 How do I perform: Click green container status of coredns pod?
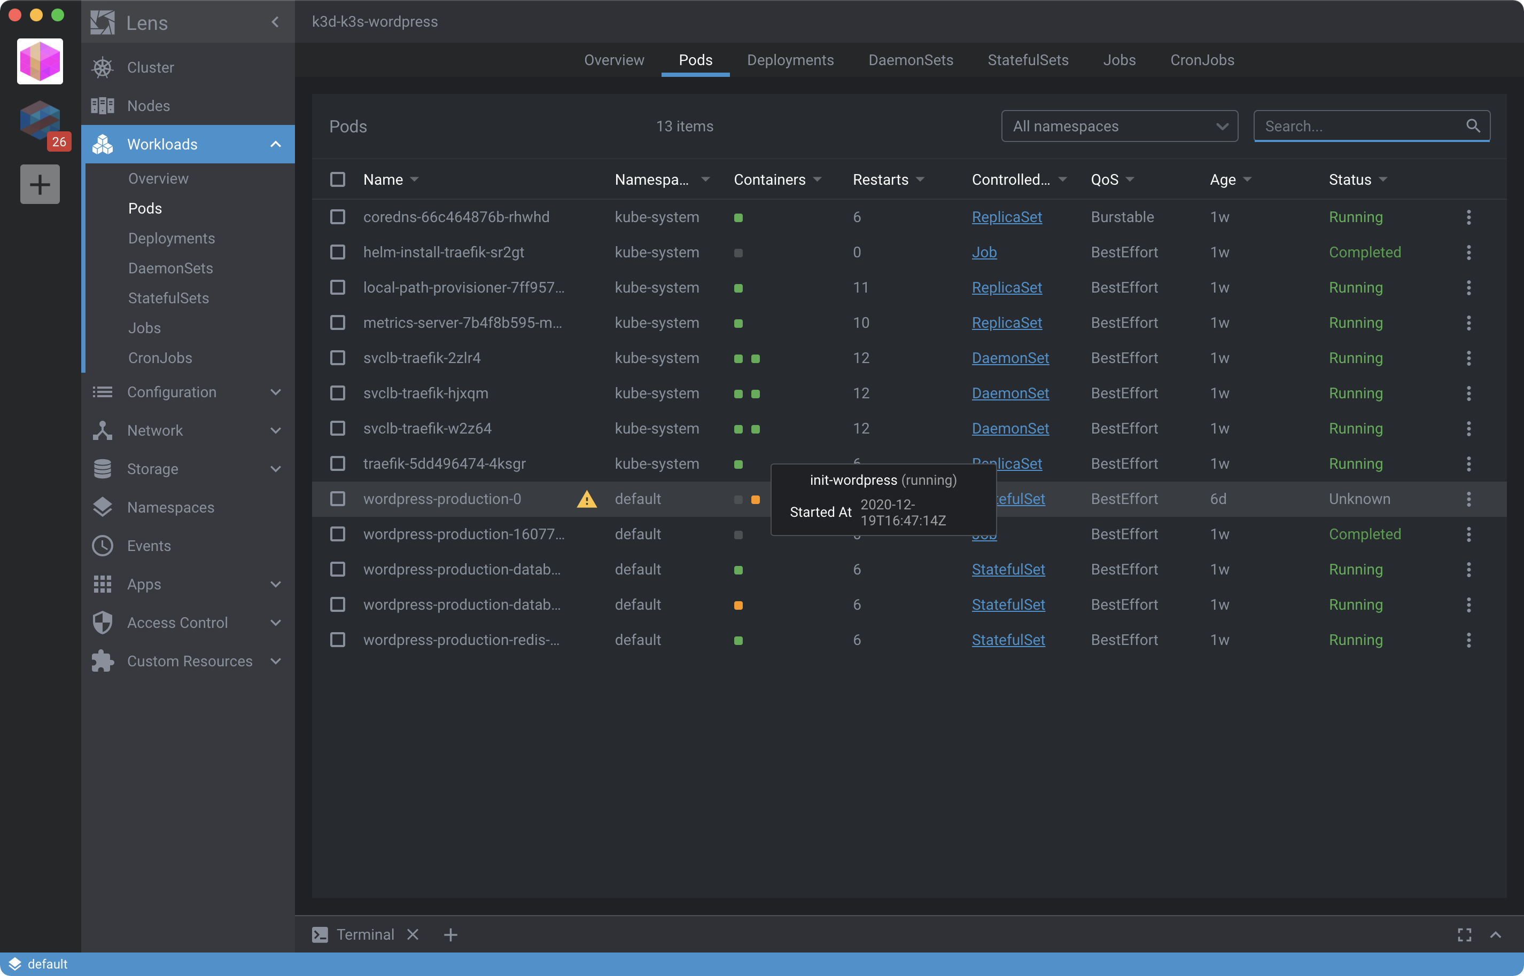tap(738, 218)
